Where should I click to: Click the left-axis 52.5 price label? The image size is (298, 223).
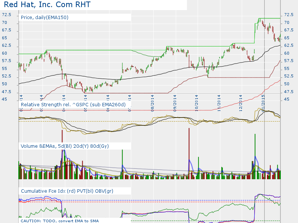pyautogui.click(x=6, y=76)
